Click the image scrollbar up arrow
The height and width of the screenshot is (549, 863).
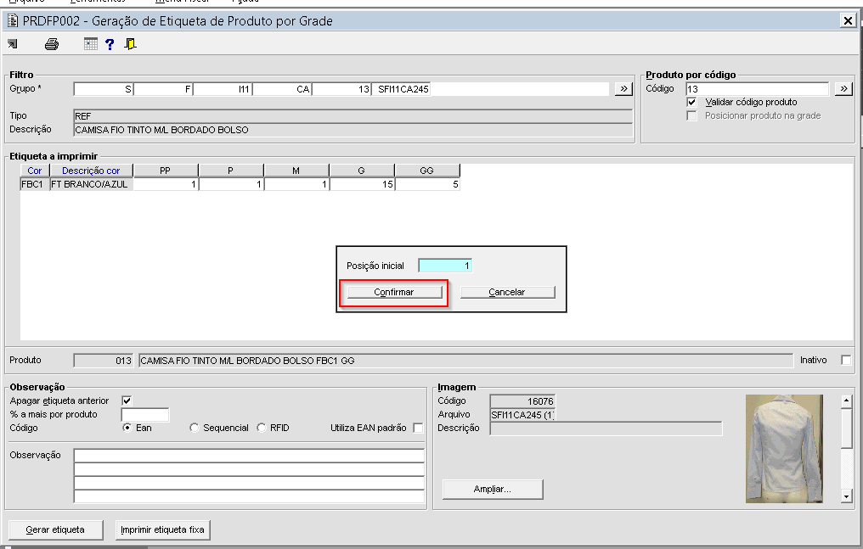847,401
